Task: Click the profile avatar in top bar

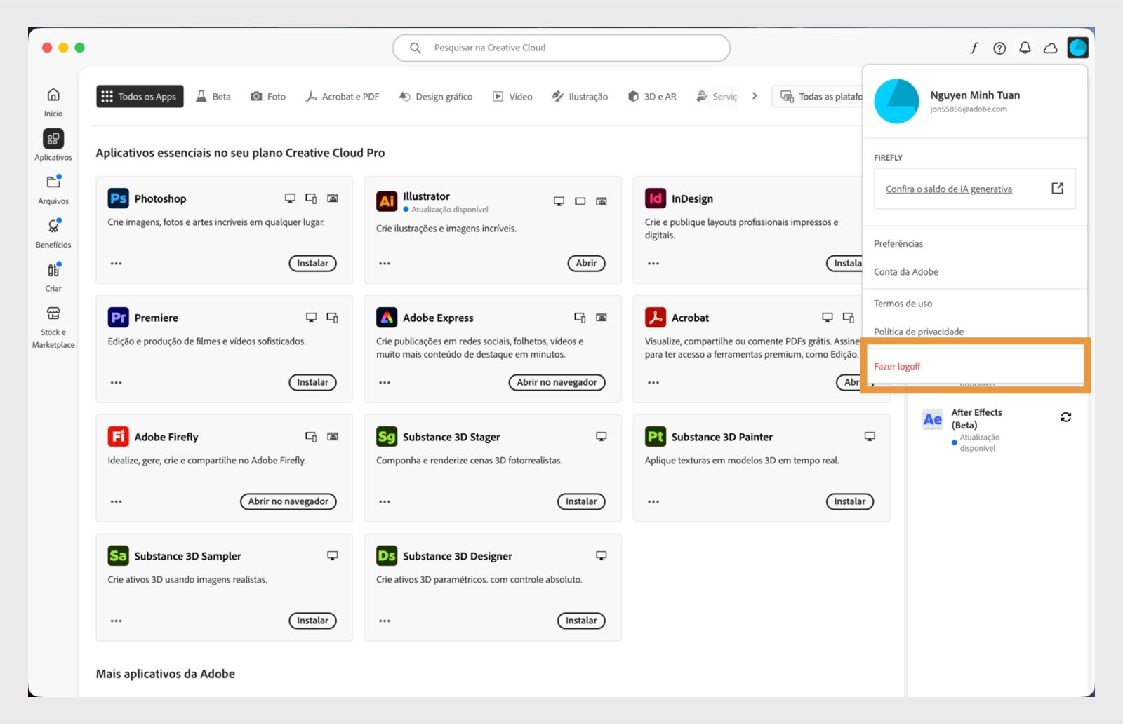Action: [x=1077, y=48]
